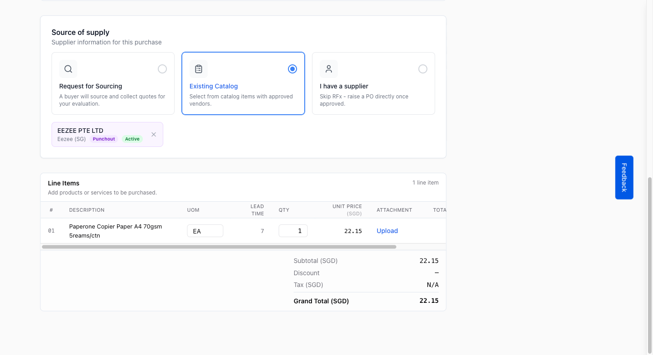Click the horizontal scrollbar under line items
The height and width of the screenshot is (355, 653).
point(219,247)
